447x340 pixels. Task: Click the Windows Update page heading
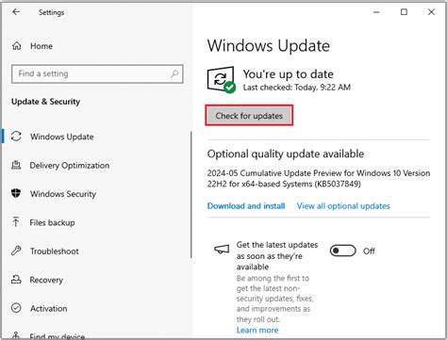coord(269,46)
